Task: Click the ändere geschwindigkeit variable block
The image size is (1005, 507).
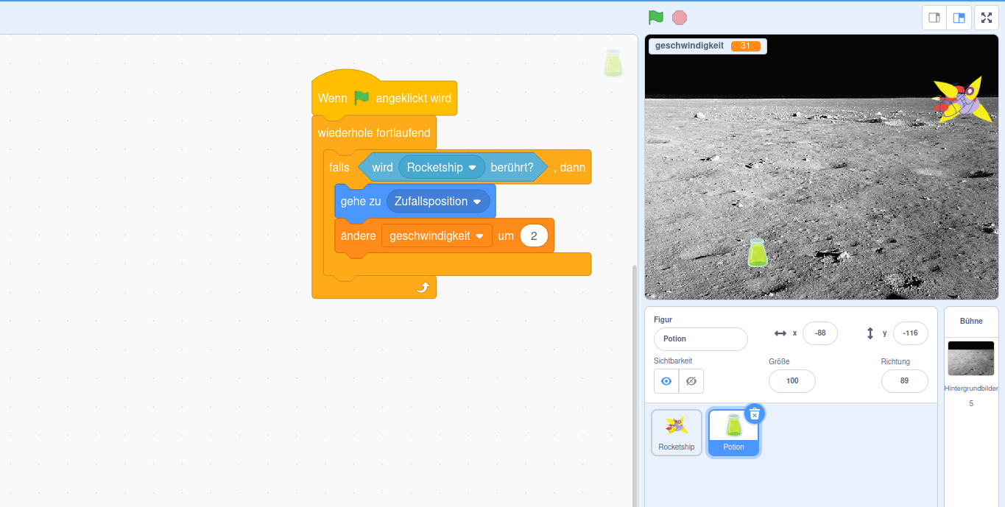Action: tap(358, 235)
